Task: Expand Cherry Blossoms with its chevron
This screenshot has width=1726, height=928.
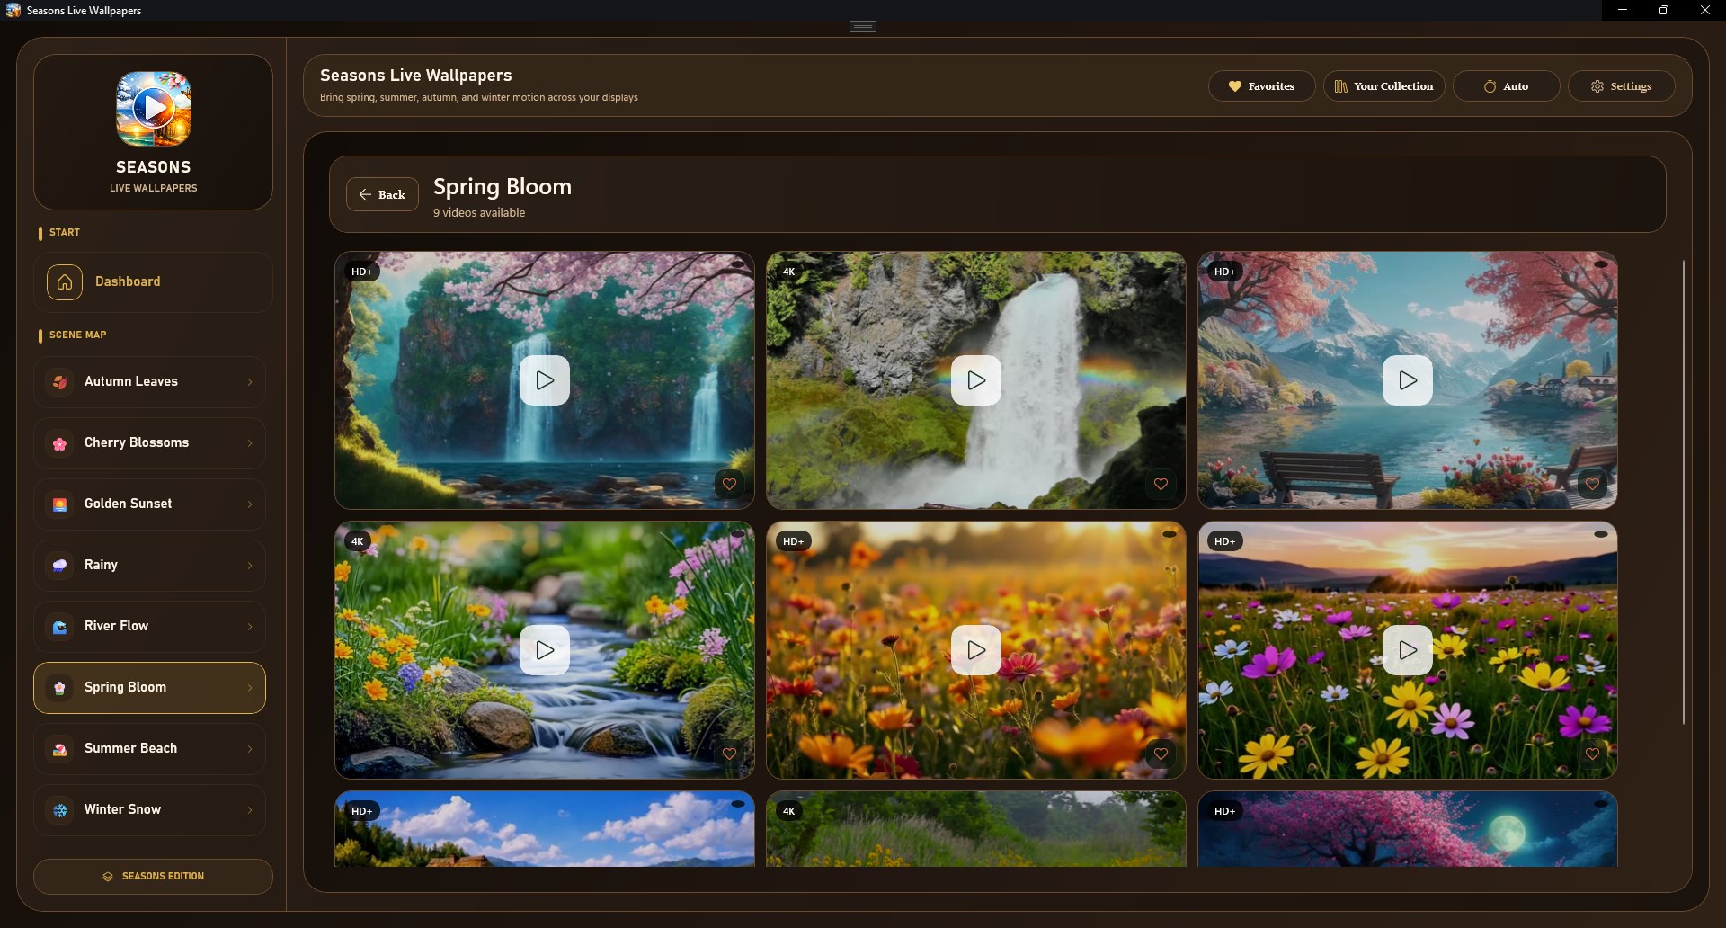Action: click(x=250, y=443)
